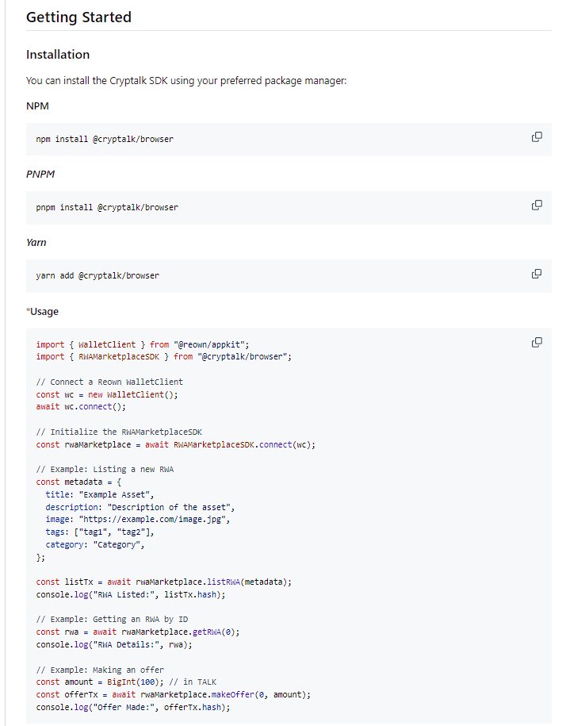Click the 'const offerTx = await' line
This screenshot has width=566, height=726.
coord(174,694)
